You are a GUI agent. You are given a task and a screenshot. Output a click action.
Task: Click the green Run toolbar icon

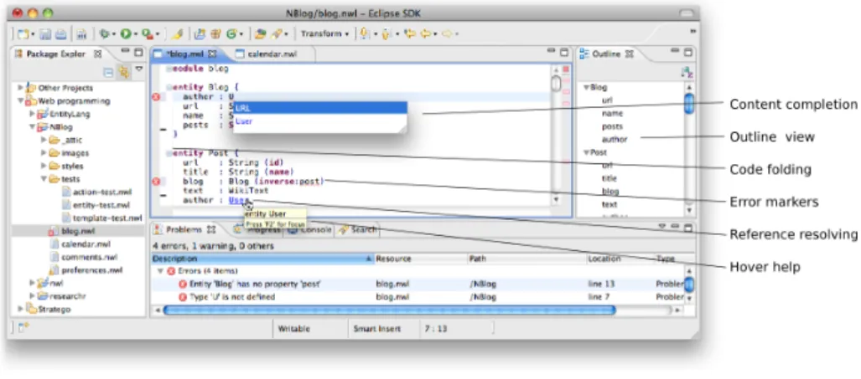[125, 34]
